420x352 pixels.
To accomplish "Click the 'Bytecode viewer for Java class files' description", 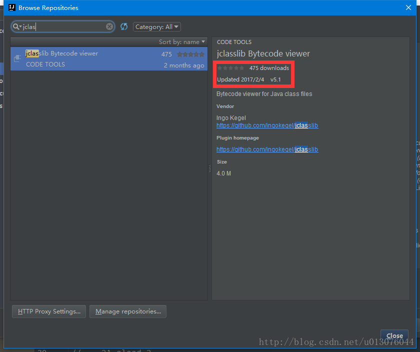I will click(x=264, y=94).
